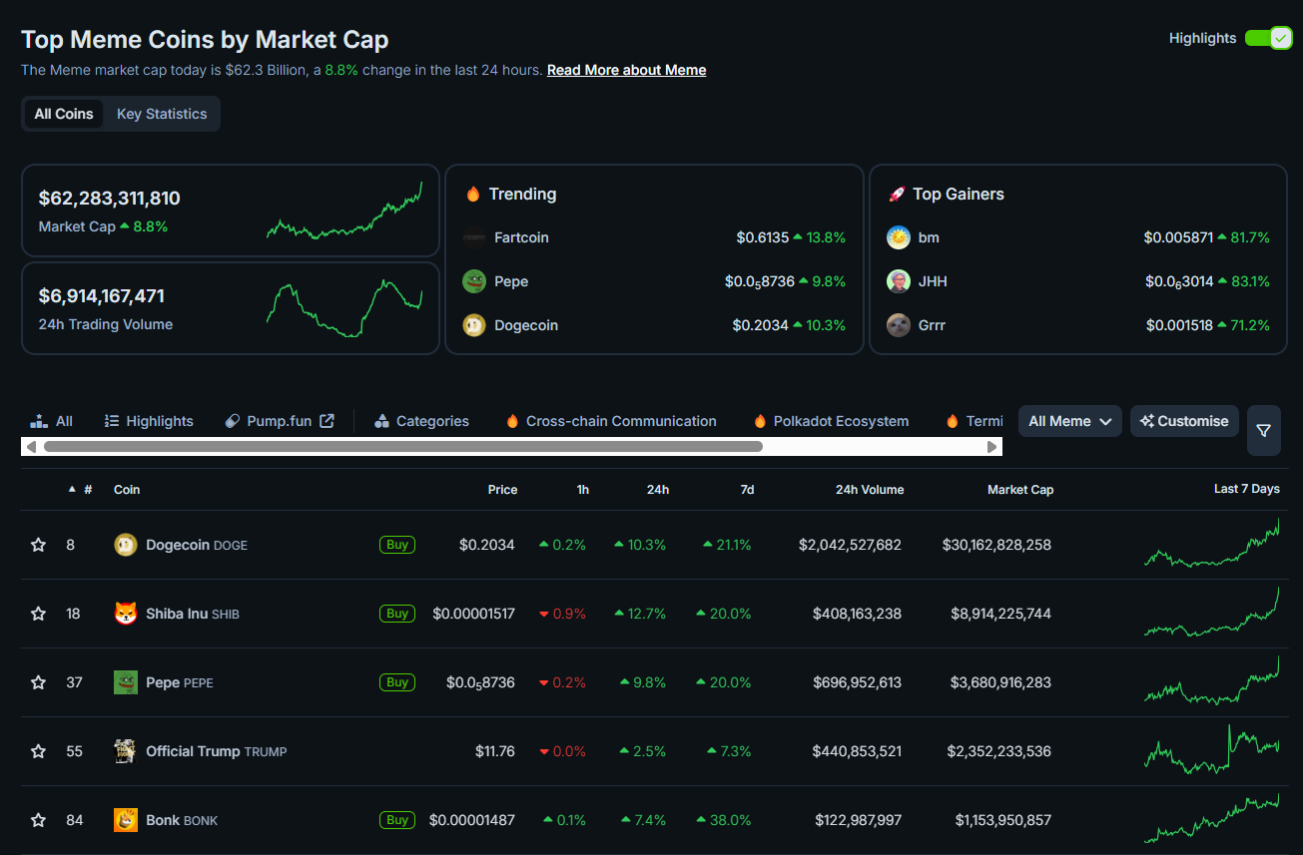Click the 24h Trading Volume sparkline
Viewport: 1303px width, 855px height.
coord(344,308)
